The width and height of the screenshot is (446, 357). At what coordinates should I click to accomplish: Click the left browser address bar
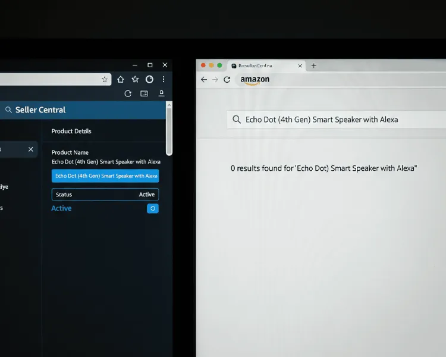[55, 79]
